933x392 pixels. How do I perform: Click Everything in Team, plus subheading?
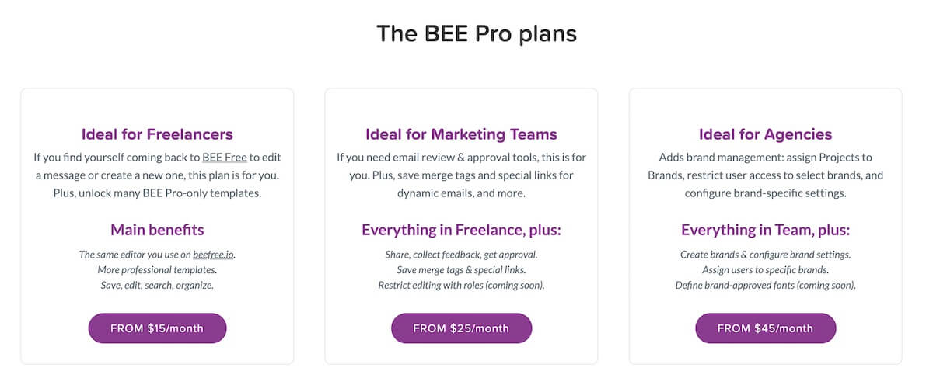[x=765, y=230]
